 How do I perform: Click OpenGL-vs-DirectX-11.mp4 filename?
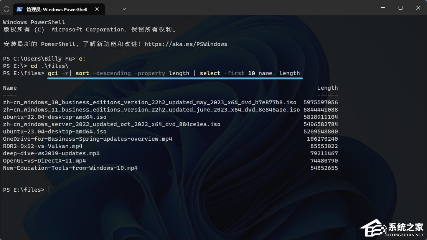click(45, 161)
